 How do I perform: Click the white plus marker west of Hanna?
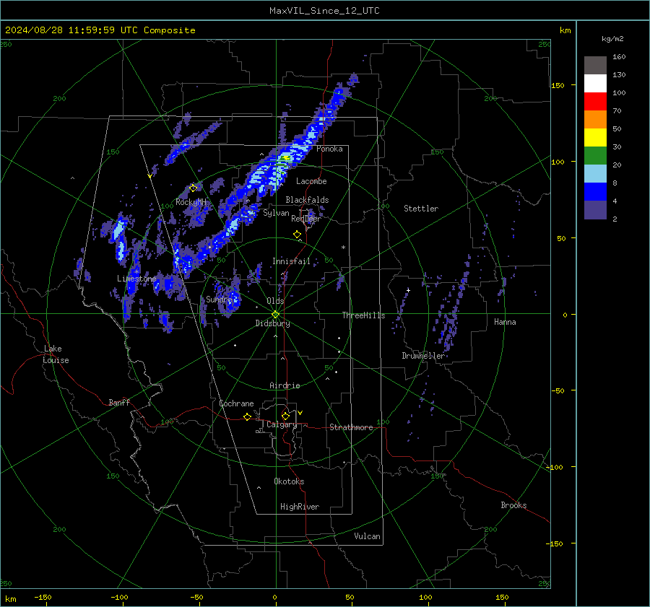pyautogui.click(x=408, y=290)
